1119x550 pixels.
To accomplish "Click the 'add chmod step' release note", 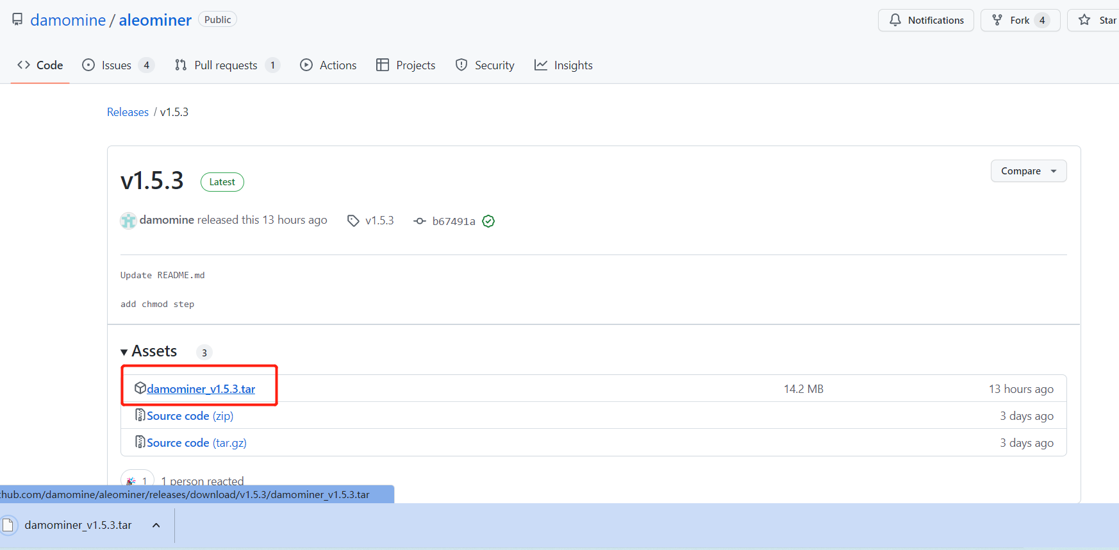I will coord(157,304).
